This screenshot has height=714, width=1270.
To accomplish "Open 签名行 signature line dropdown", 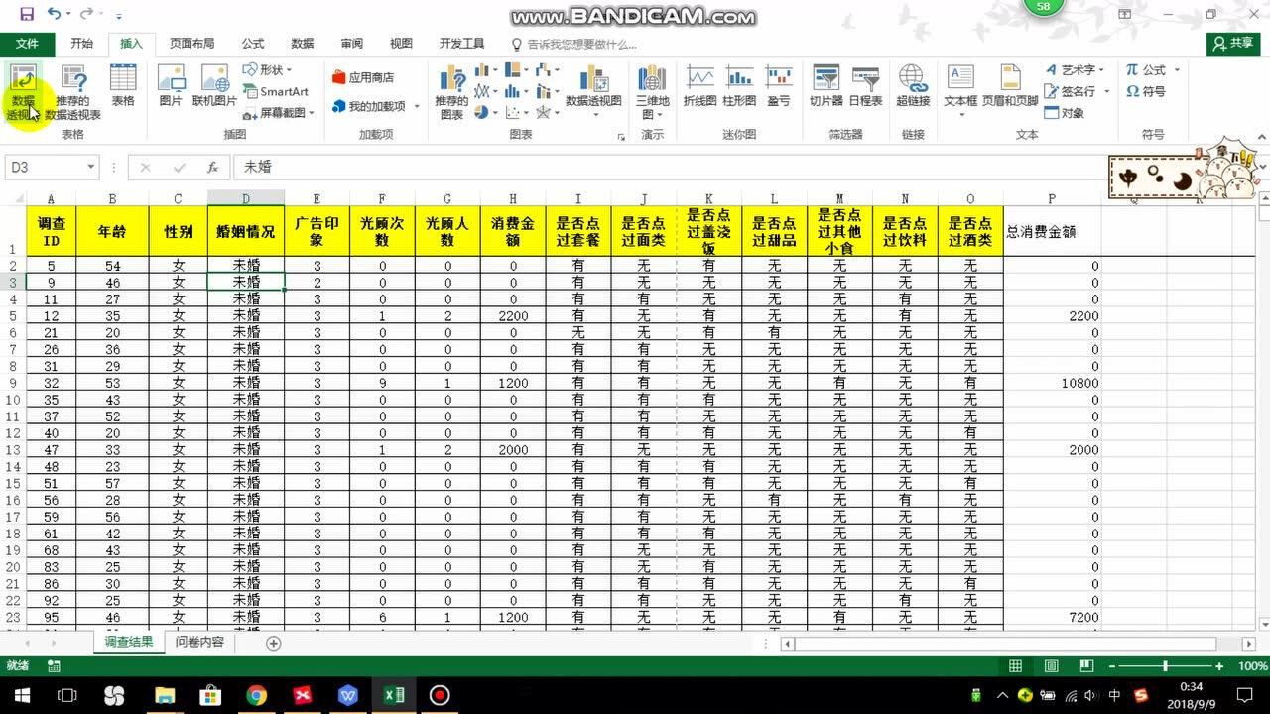I will click(x=1076, y=91).
